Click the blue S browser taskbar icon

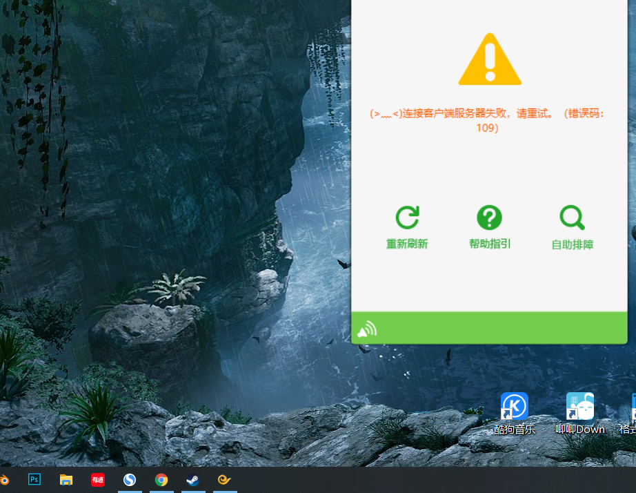coord(129,479)
